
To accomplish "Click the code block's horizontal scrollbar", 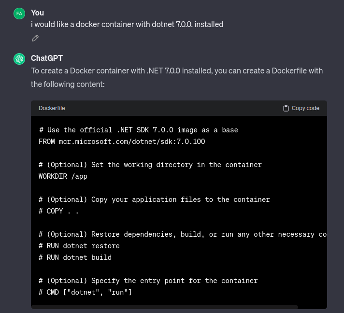I will click(x=164, y=307).
